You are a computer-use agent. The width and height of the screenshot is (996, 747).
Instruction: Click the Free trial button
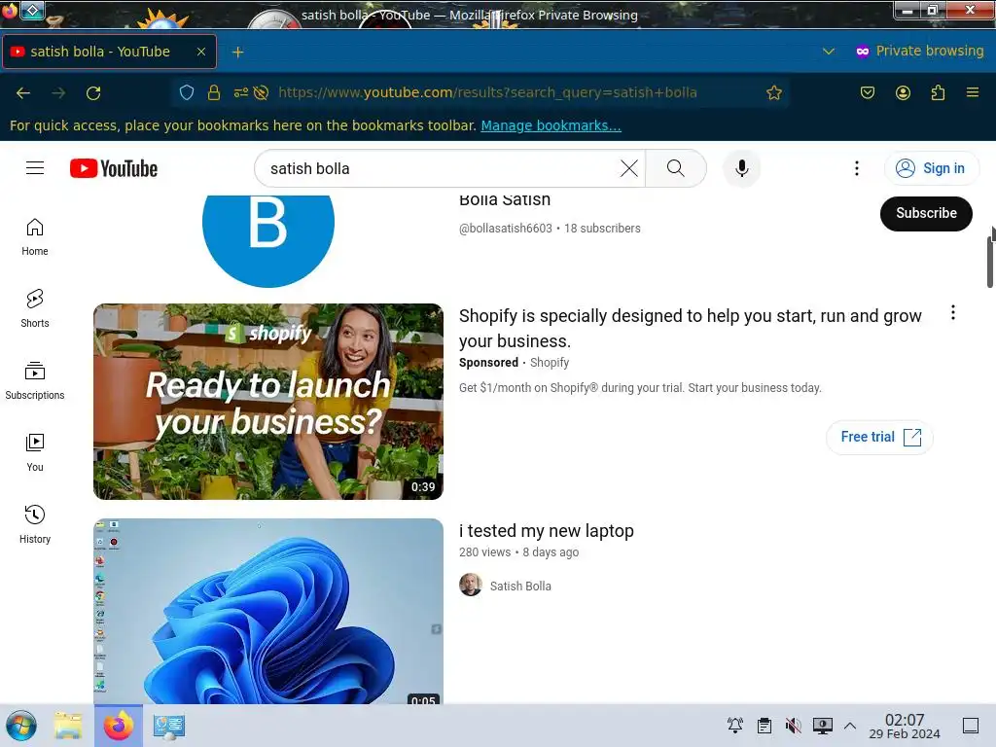click(879, 437)
